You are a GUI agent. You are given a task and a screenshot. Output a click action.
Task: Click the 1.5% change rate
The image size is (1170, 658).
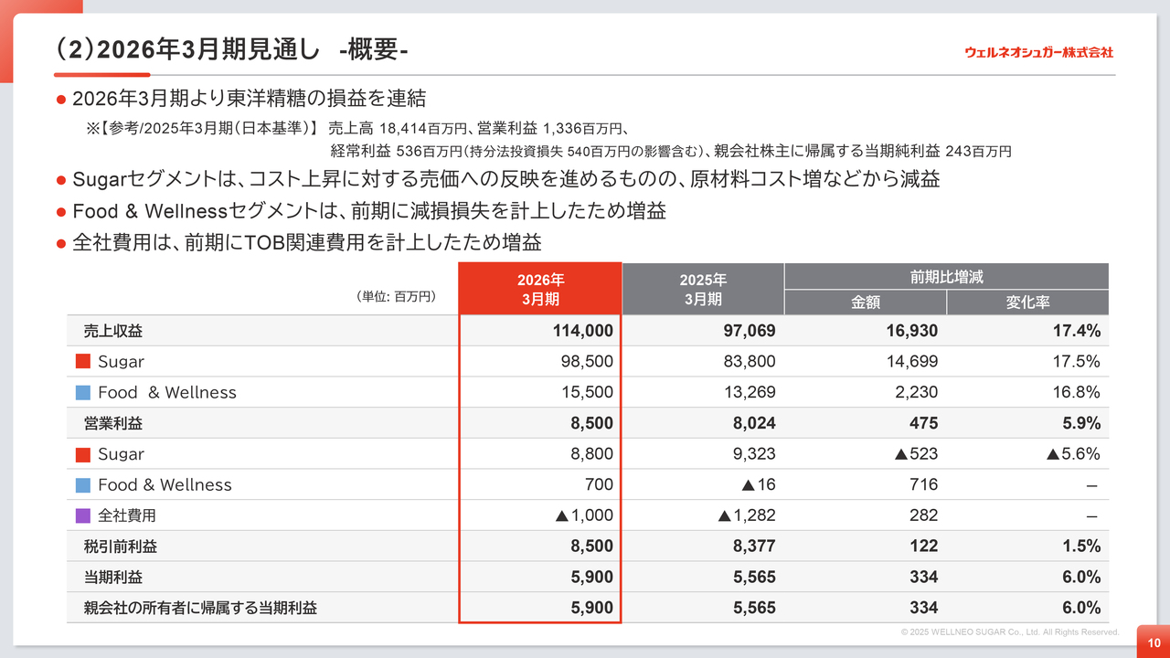[1080, 547]
